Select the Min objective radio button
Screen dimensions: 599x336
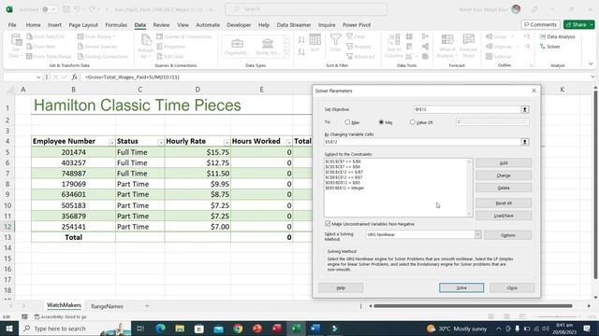pyautogui.click(x=381, y=122)
